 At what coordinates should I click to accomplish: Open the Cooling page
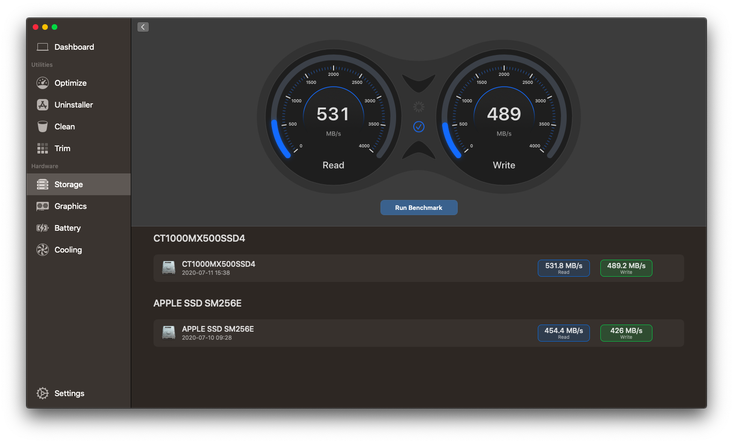[x=79, y=250]
